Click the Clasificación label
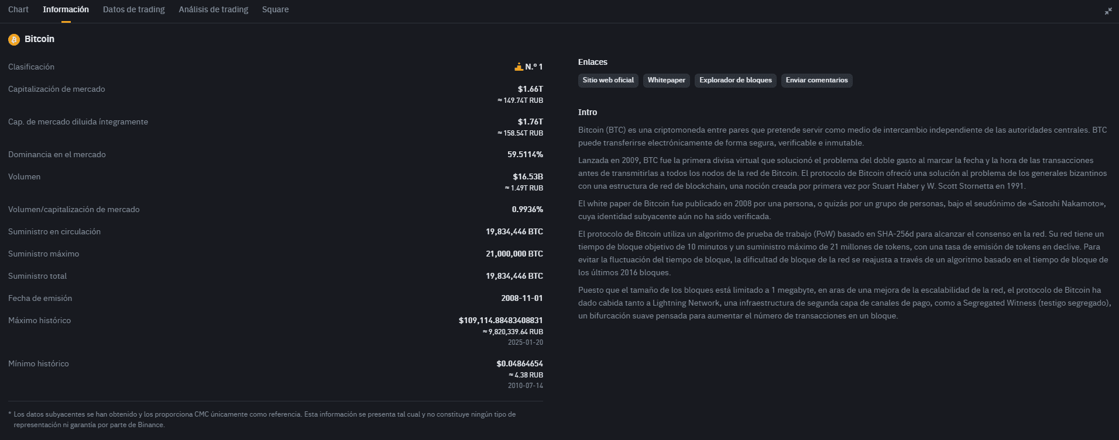The width and height of the screenshot is (1119, 440). tap(31, 67)
